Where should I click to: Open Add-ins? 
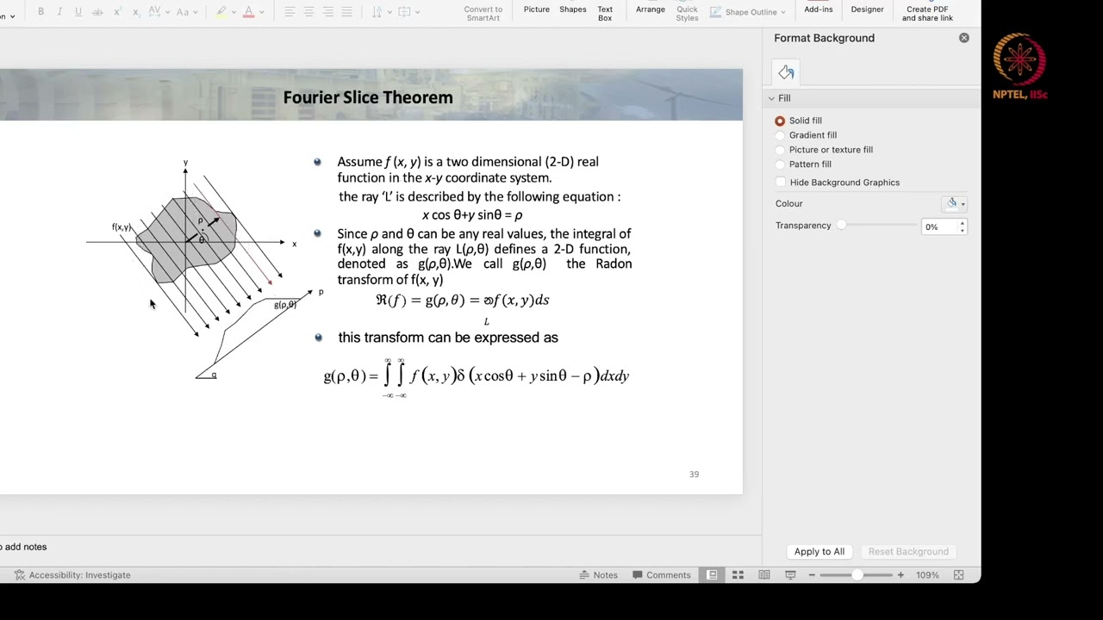tap(819, 9)
